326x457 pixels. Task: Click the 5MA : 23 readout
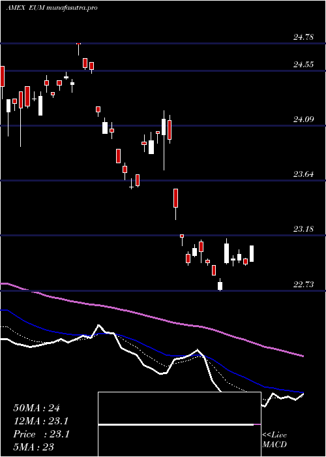pos(33,447)
